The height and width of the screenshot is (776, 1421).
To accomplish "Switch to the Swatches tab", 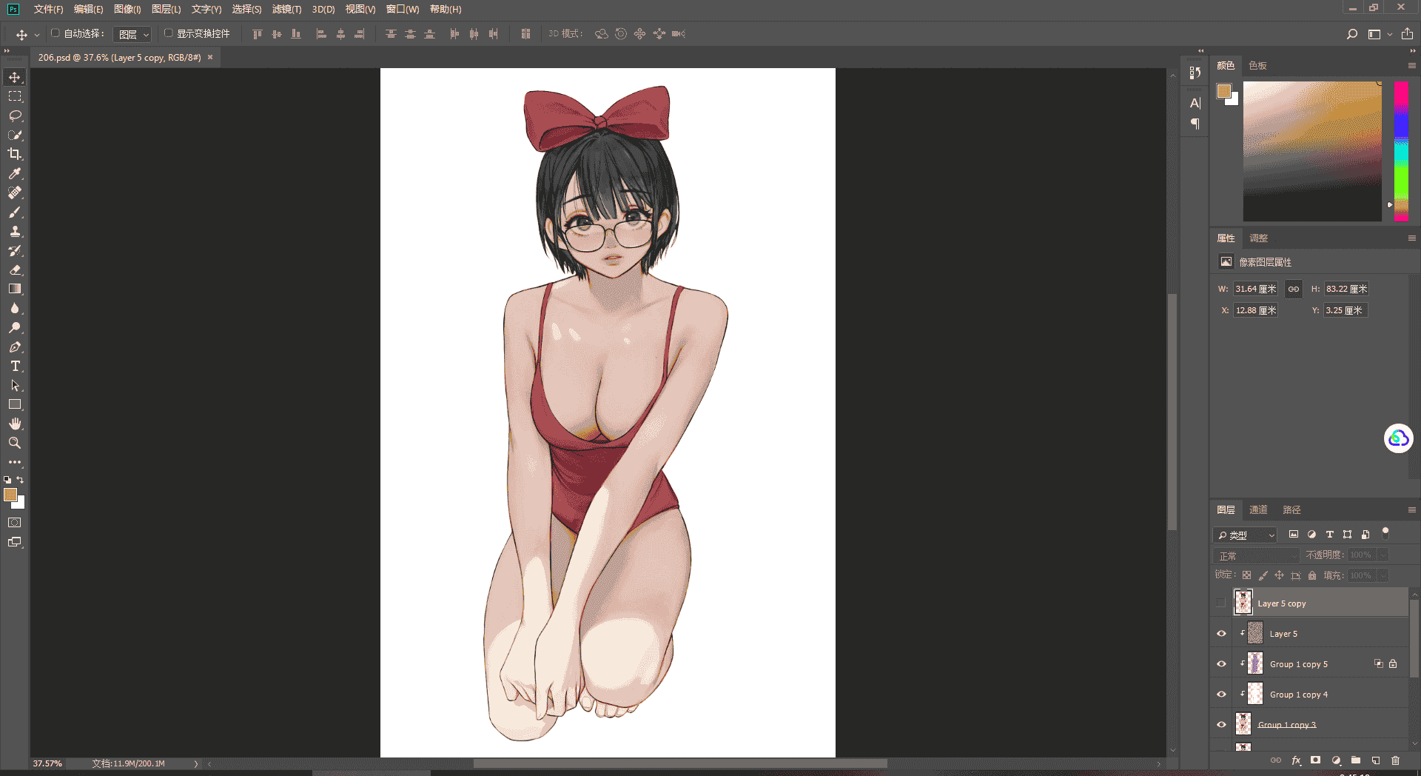I will 1257,65.
